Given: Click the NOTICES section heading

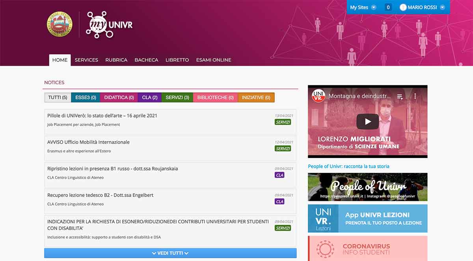Looking at the screenshot, I should pos(54,83).
